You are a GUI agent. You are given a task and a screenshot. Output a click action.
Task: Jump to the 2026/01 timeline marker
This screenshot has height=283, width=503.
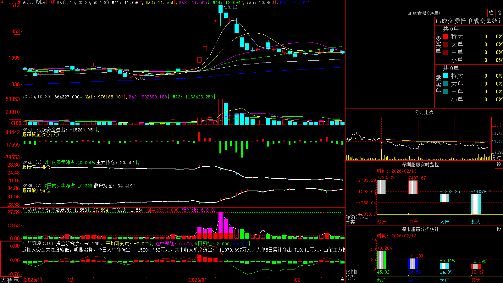(198, 280)
